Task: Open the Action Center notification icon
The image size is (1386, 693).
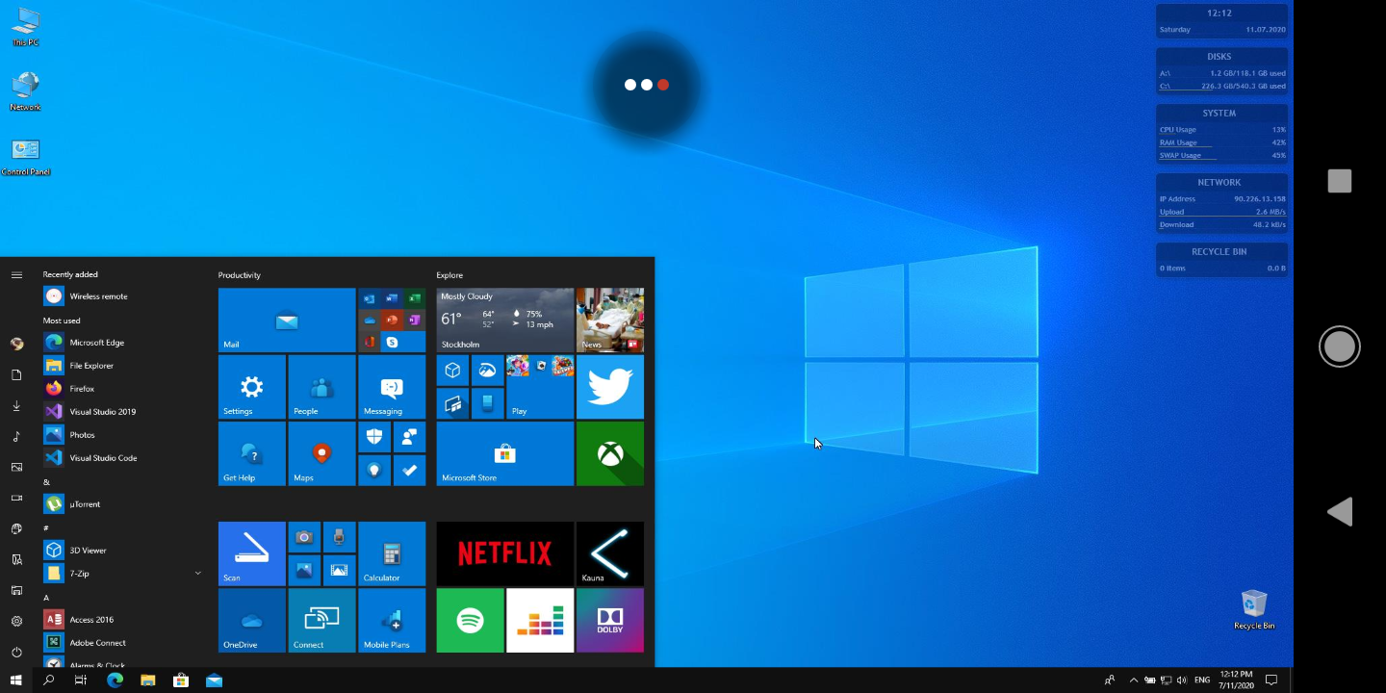Action: click(1271, 680)
